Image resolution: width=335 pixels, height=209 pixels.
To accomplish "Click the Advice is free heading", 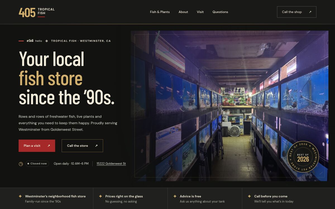I will point(190,196).
